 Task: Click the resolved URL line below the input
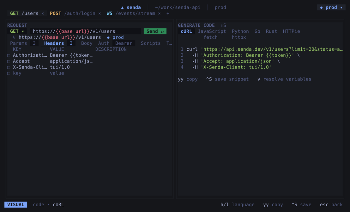click(x=60, y=37)
